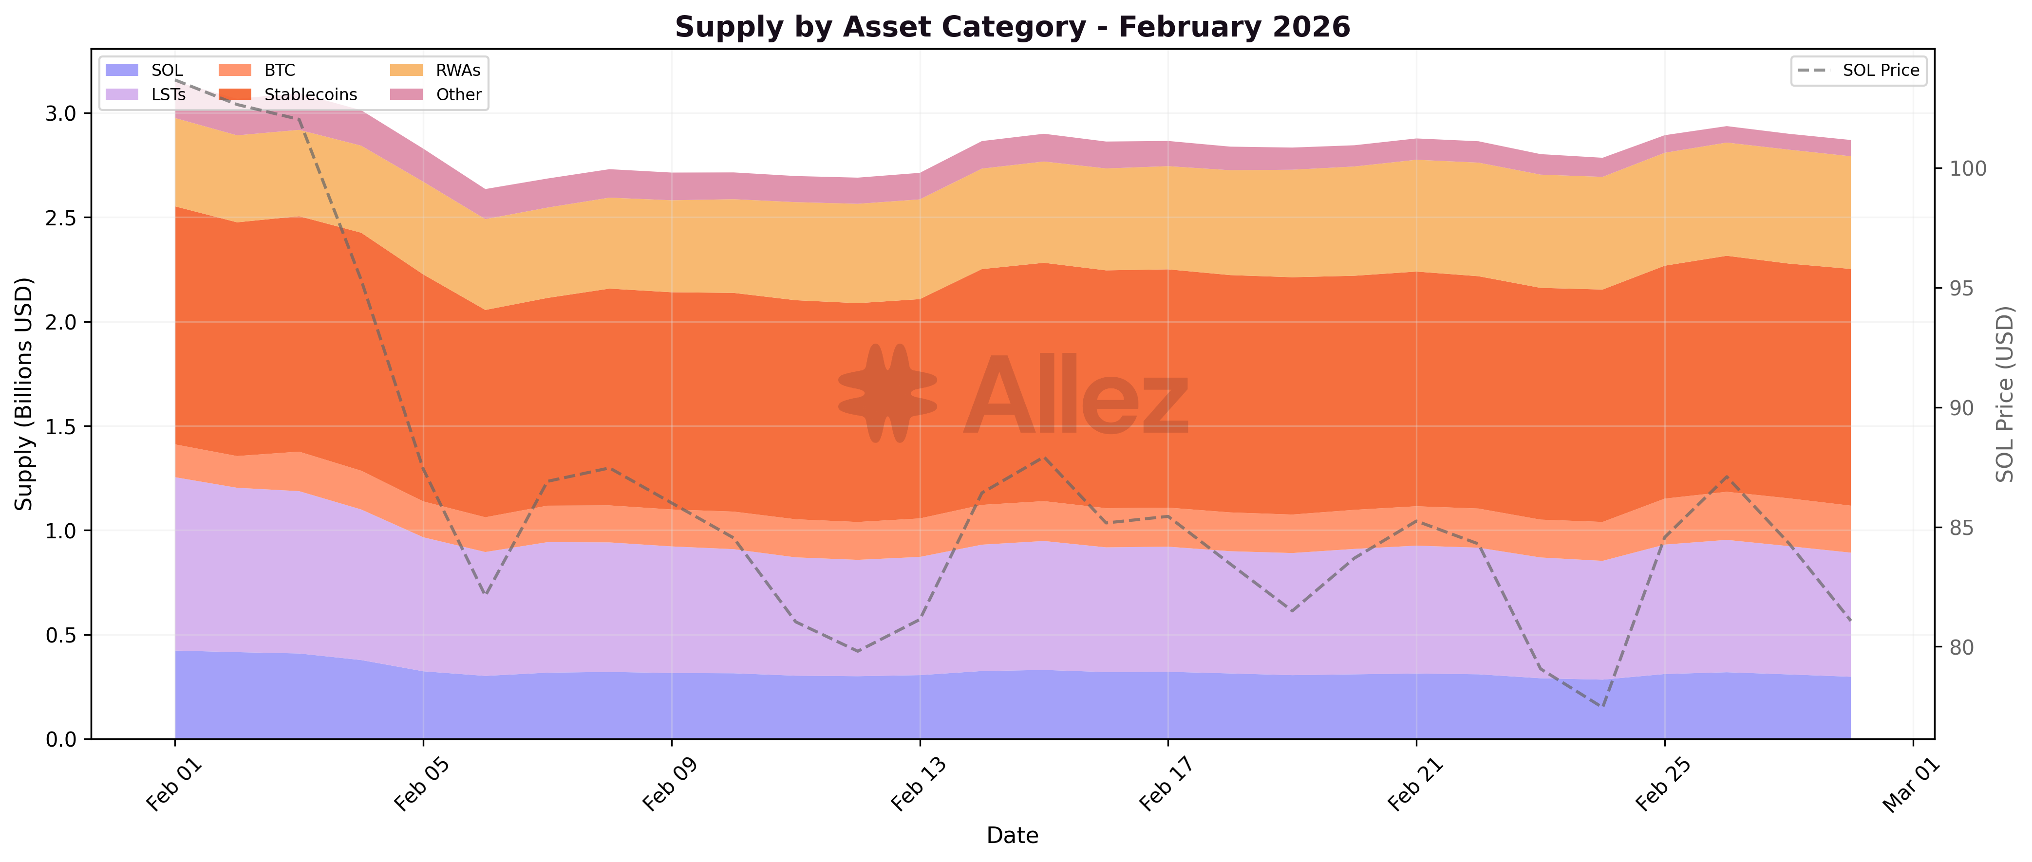Click the Stablecoins legend text label
This screenshot has width=2032, height=862.
click(310, 94)
